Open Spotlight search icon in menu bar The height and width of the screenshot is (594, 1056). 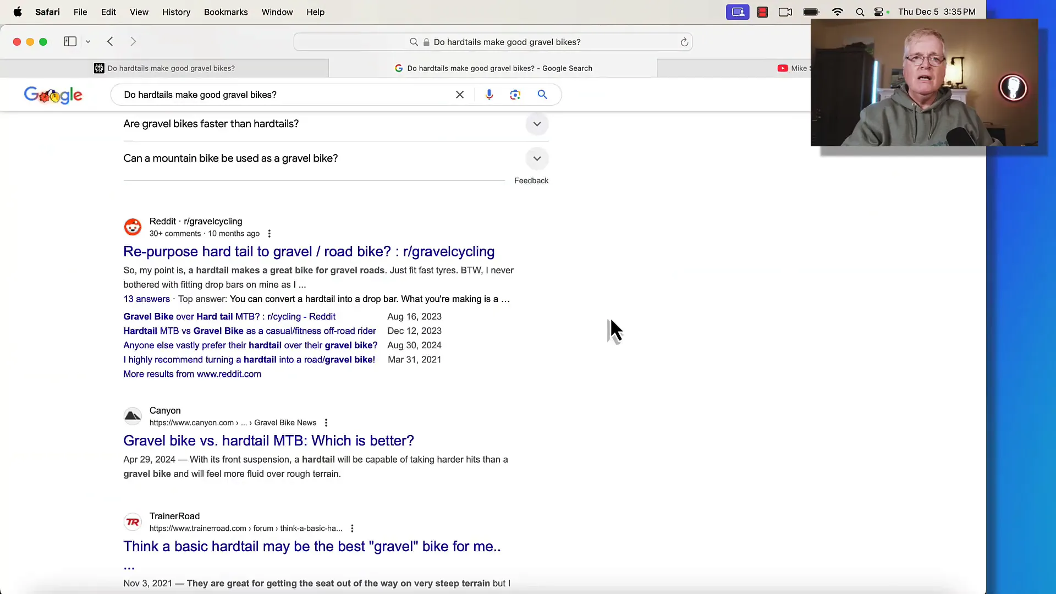click(x=860, y=12)
